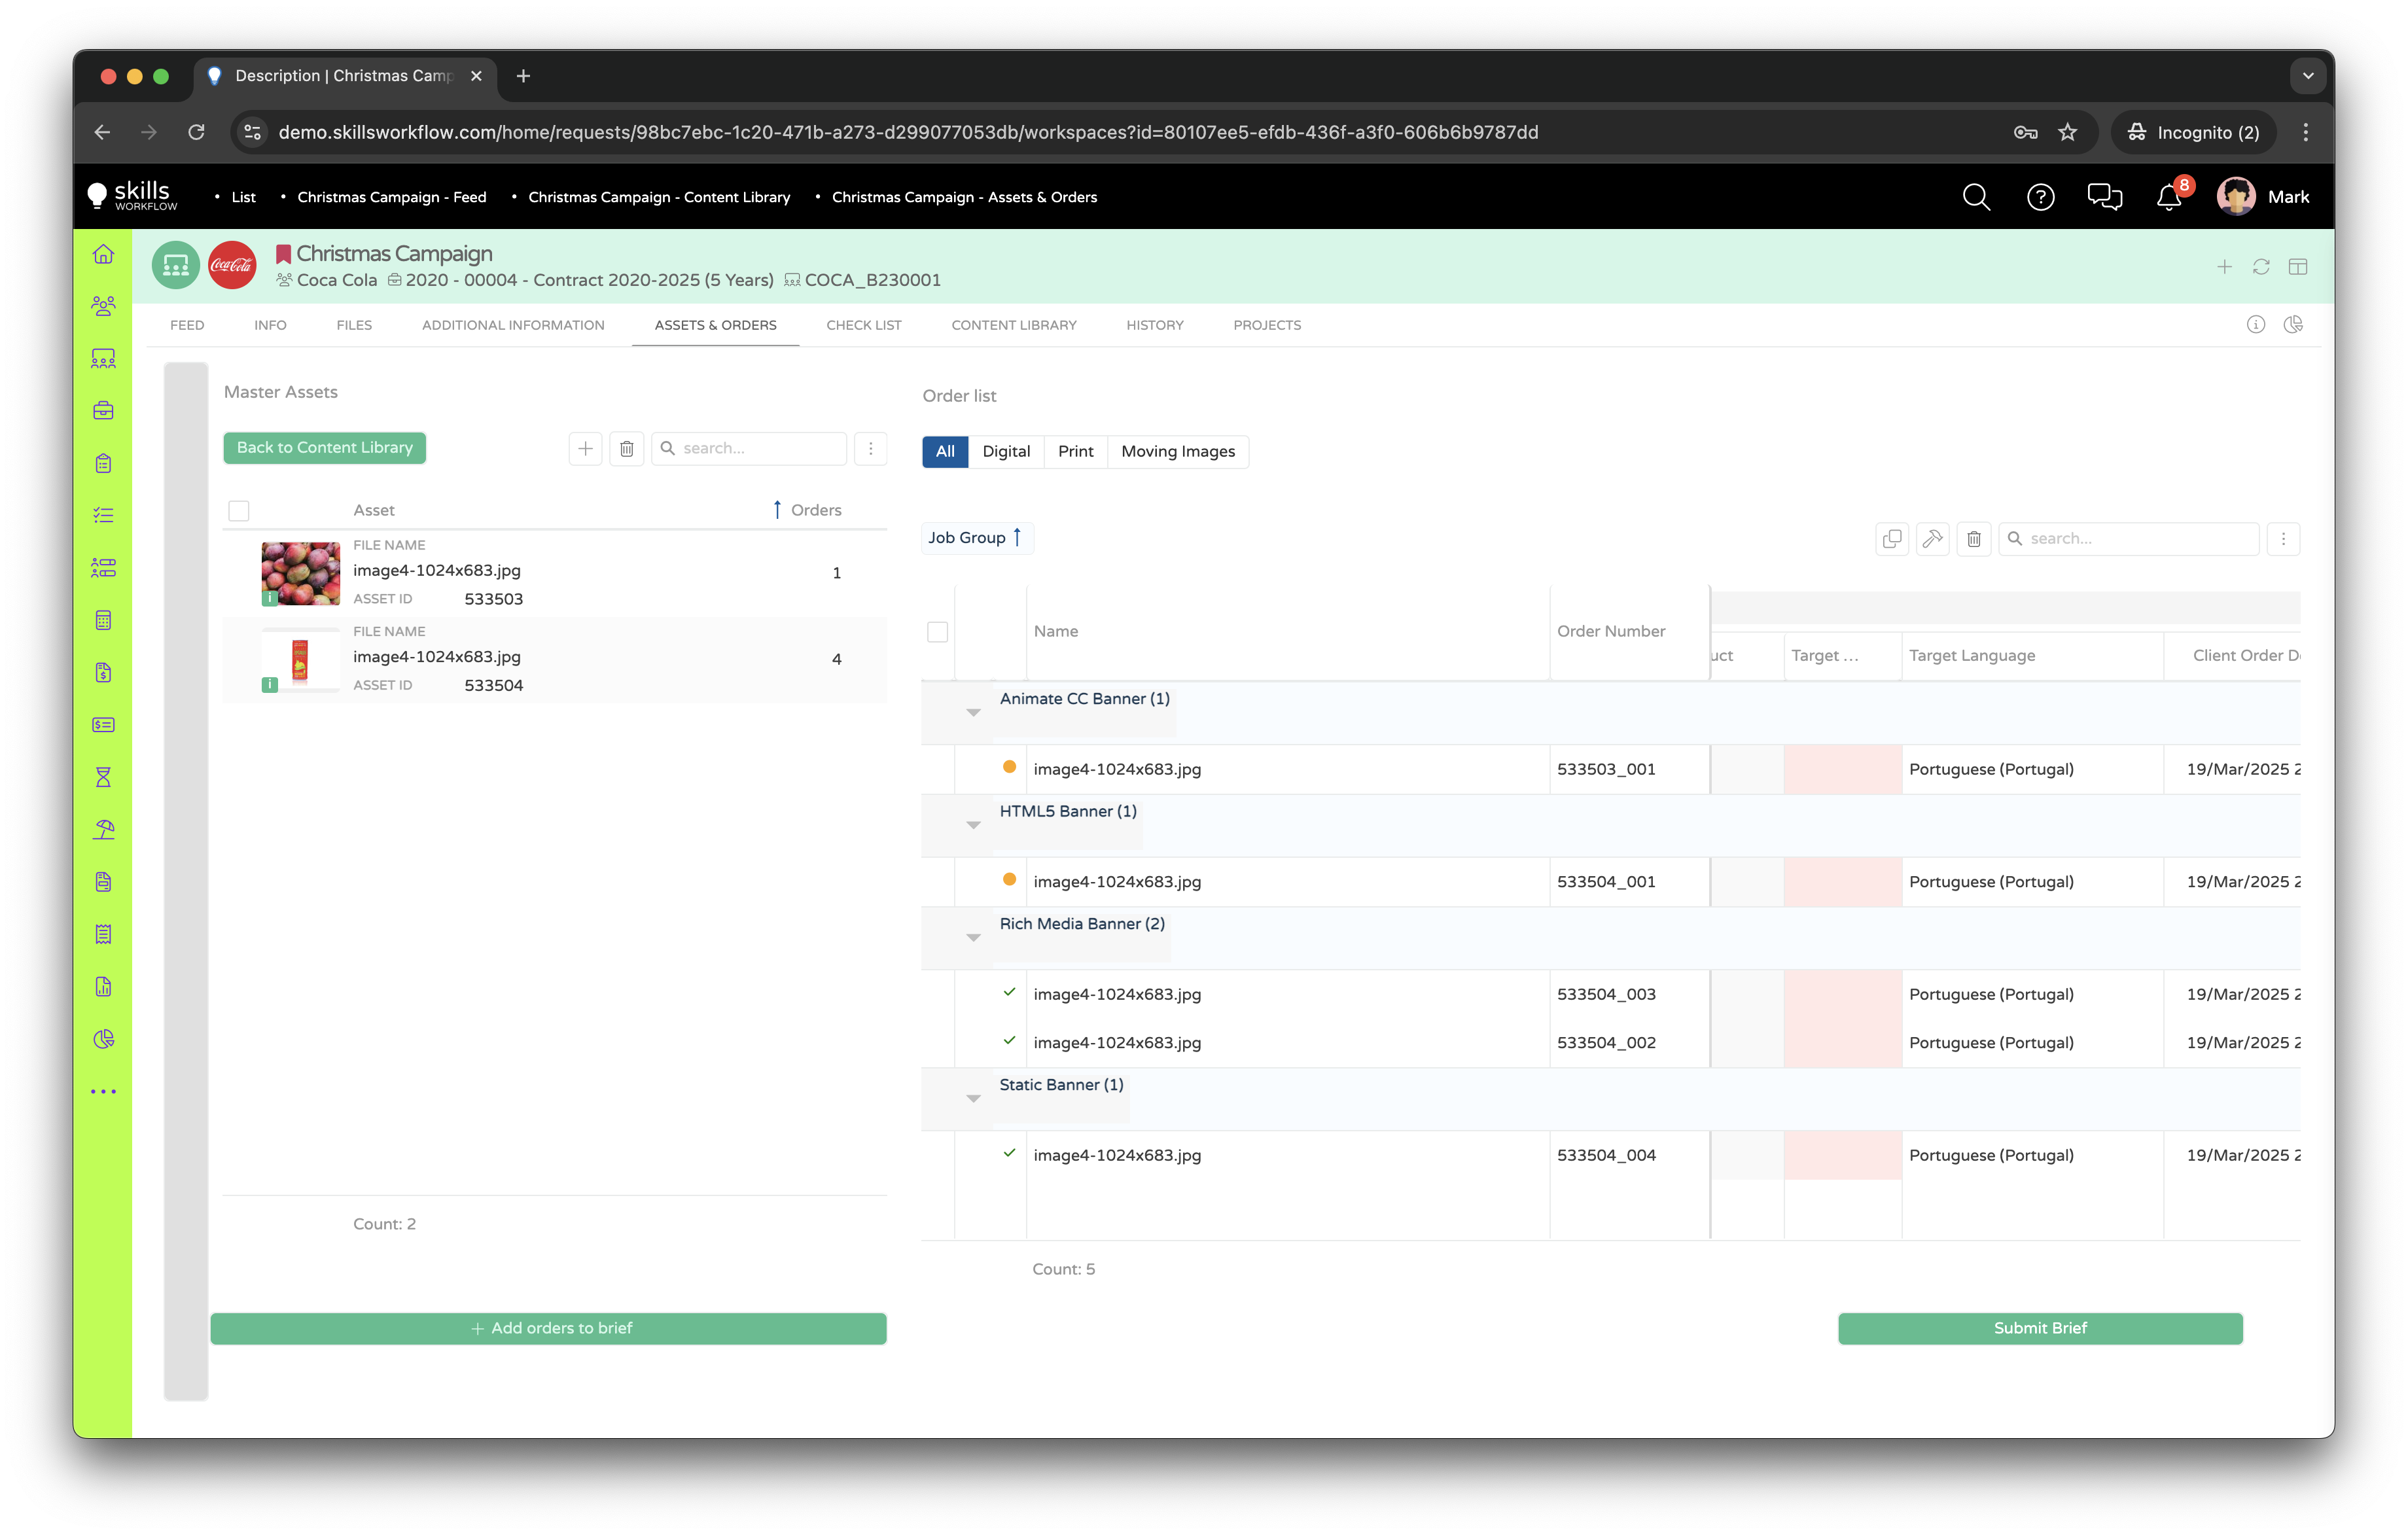The height and width of the screenshot is (1535, 2408).
Task: Click the red fruit image thumbnail
Action: click(300, 573)
